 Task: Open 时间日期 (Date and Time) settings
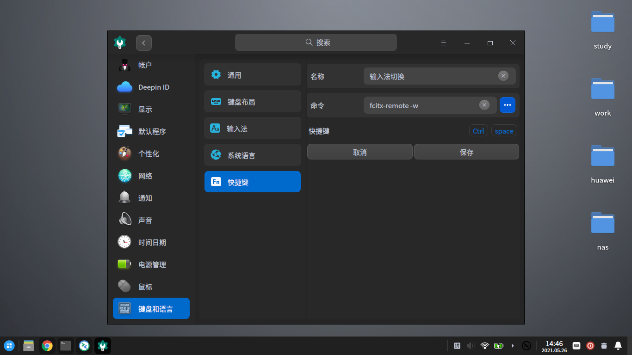151,243
